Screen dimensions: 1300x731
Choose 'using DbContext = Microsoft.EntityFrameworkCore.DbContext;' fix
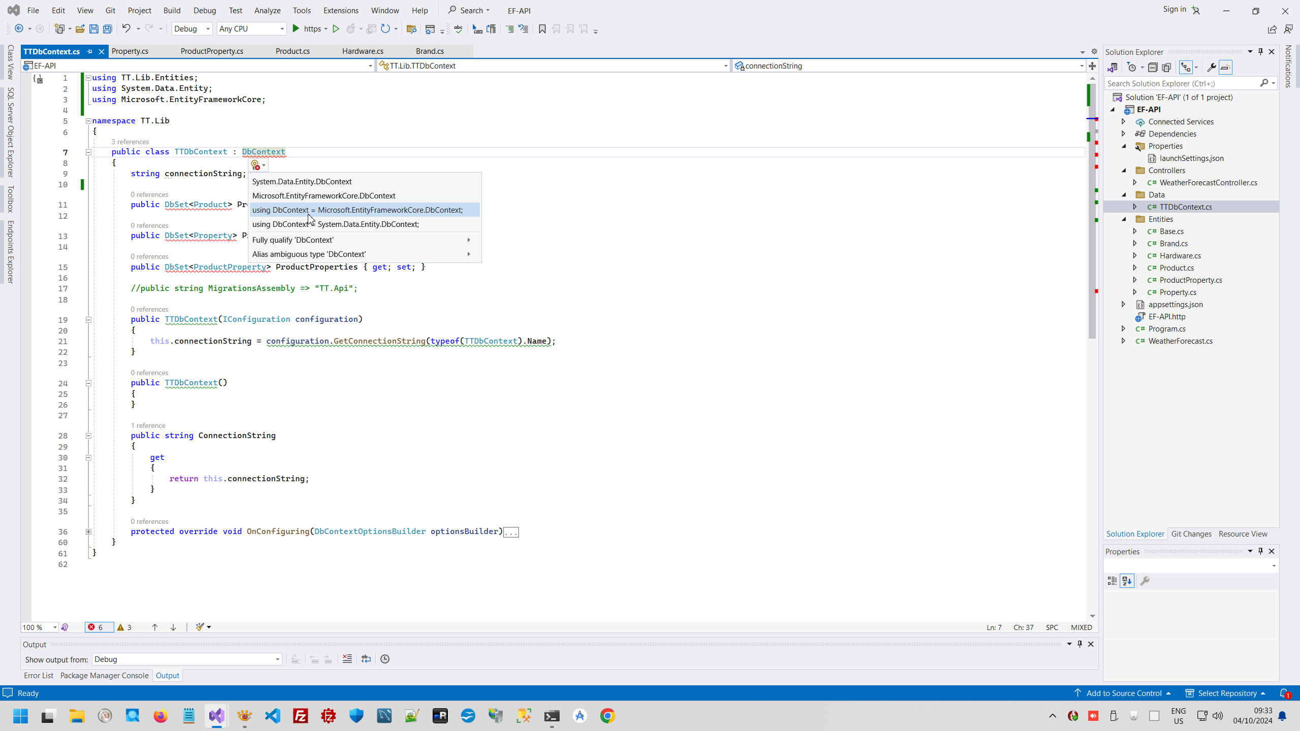(357, 210)
